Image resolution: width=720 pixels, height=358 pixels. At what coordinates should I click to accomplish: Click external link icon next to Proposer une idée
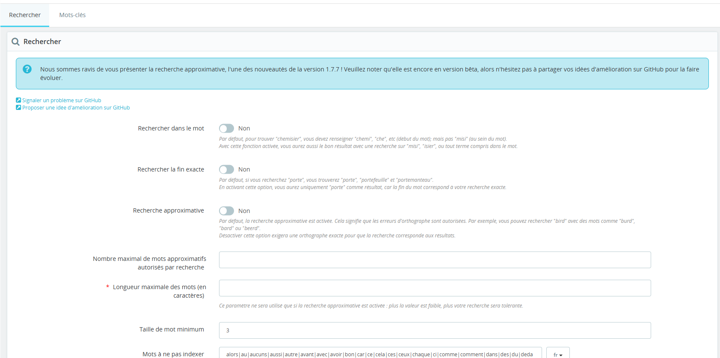click(18, 107)
